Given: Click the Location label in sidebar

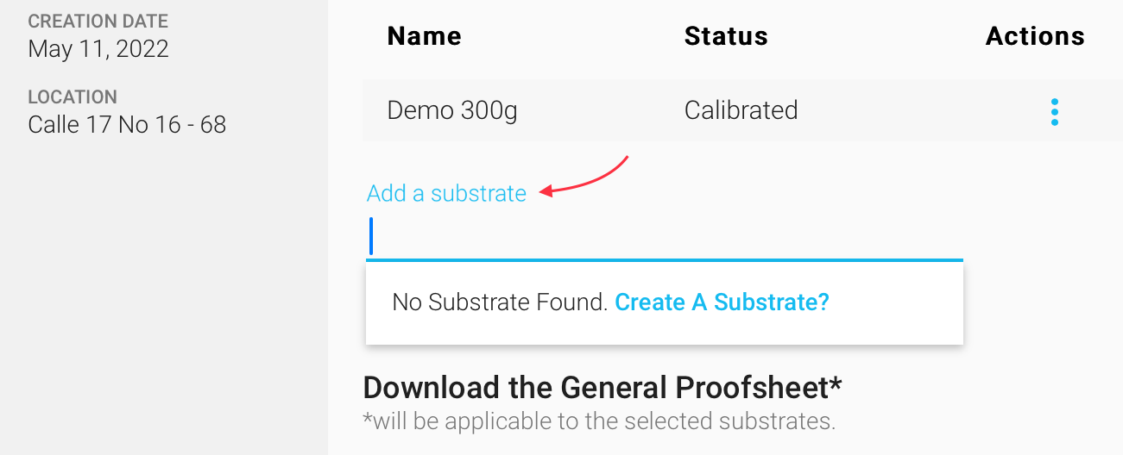Looking at the screenshot, I should click(73, 97).
